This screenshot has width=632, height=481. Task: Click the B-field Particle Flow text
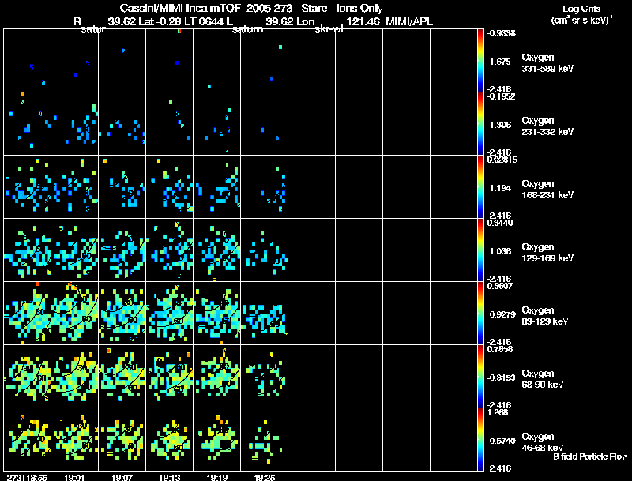point(589,457)
